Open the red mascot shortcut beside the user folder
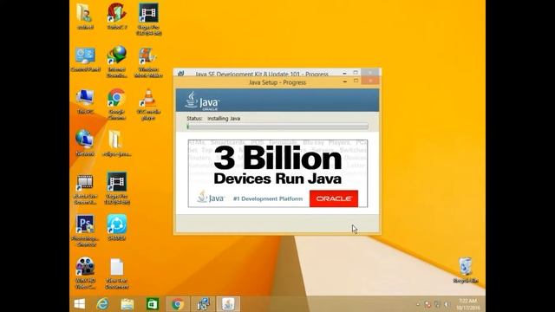 click(x=117, y=16)
